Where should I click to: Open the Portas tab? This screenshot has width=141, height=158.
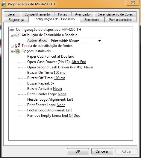[x=63, y=14]
